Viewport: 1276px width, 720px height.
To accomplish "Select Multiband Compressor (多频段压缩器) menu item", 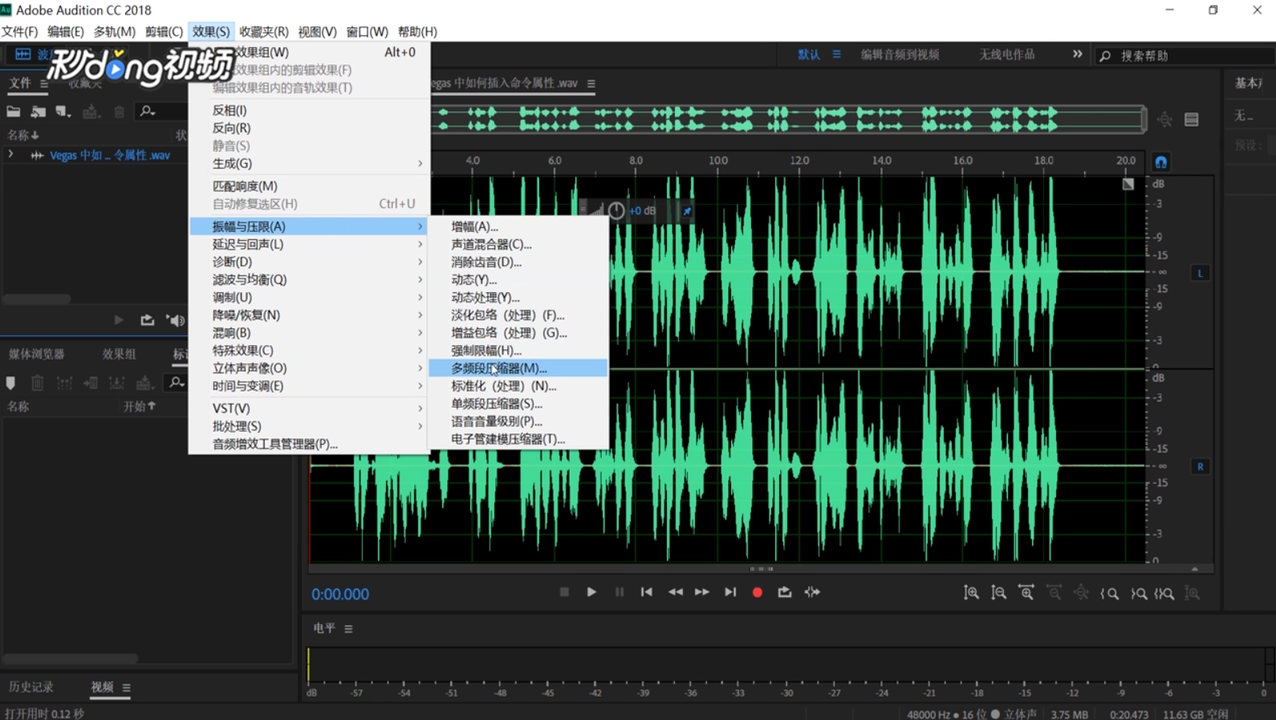I will click(518, 368).
